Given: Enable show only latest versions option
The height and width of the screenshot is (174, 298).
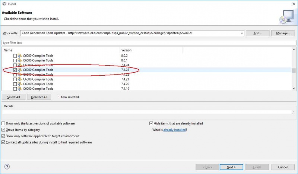Looking at the screenshot, I should (3, 123).
